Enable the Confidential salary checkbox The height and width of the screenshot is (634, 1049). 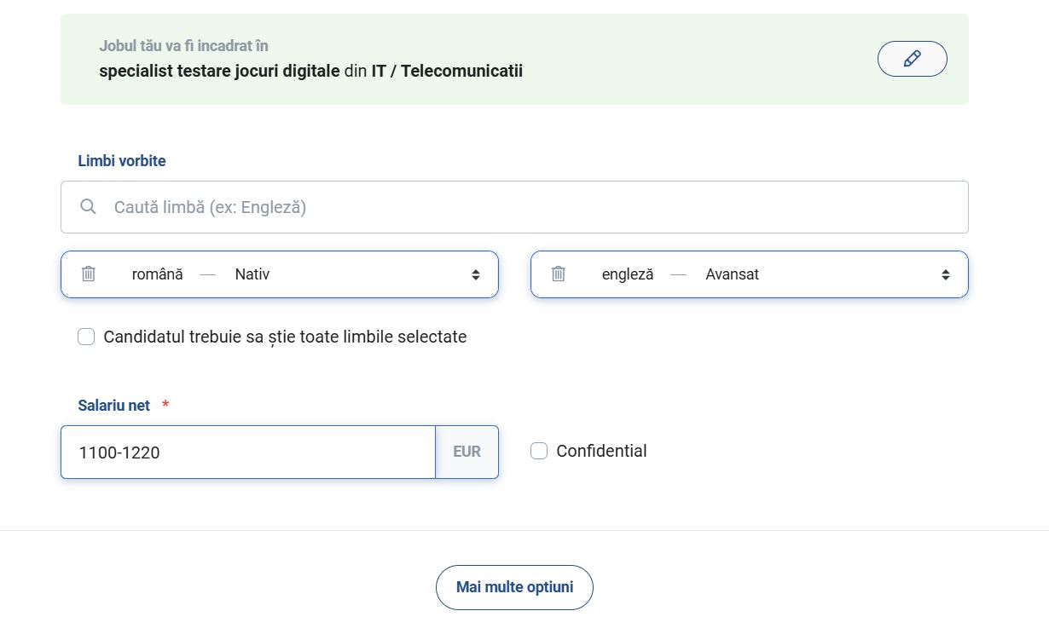pos(539,451)
